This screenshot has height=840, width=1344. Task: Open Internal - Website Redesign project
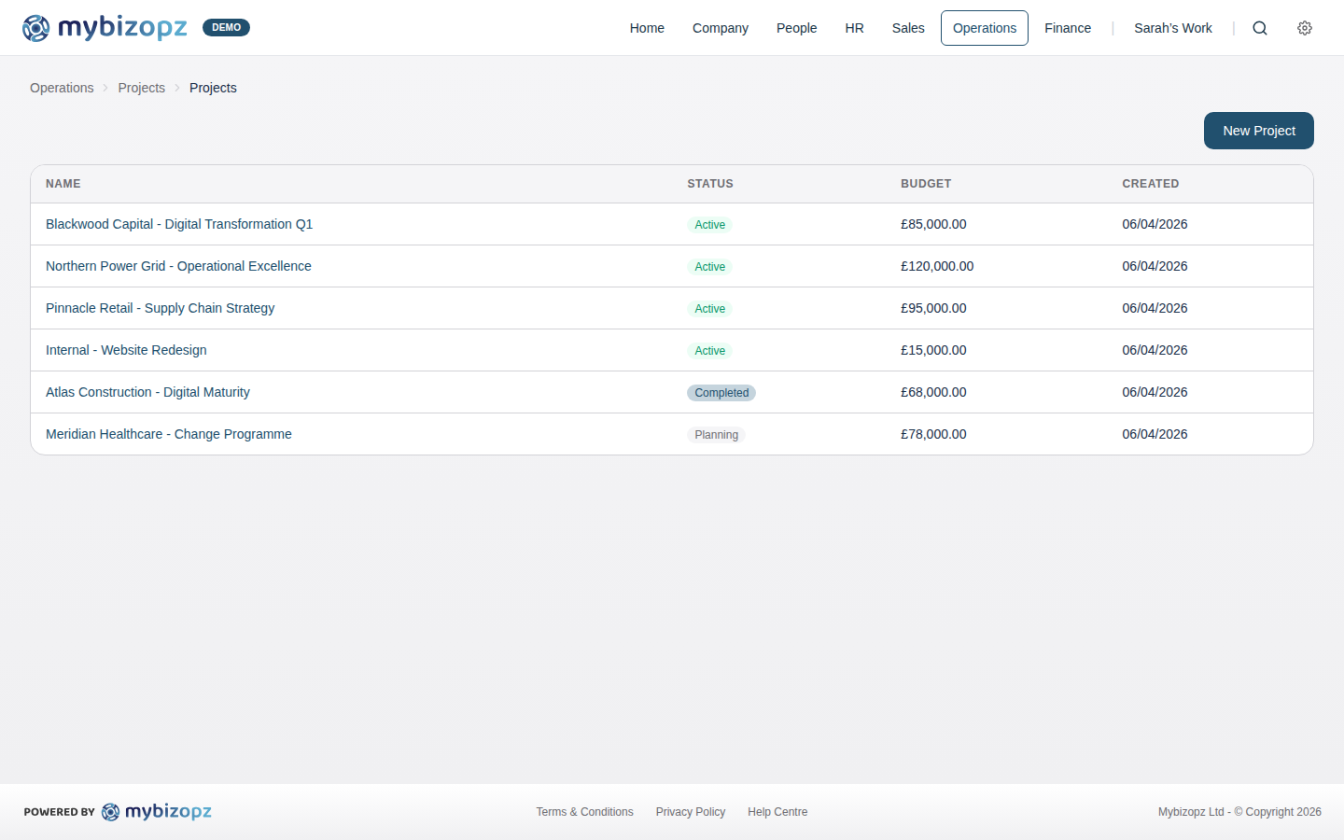click(126, 350)
